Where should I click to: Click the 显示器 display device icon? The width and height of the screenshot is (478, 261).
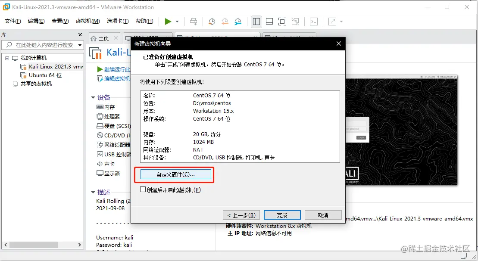(x=100, y=173)
